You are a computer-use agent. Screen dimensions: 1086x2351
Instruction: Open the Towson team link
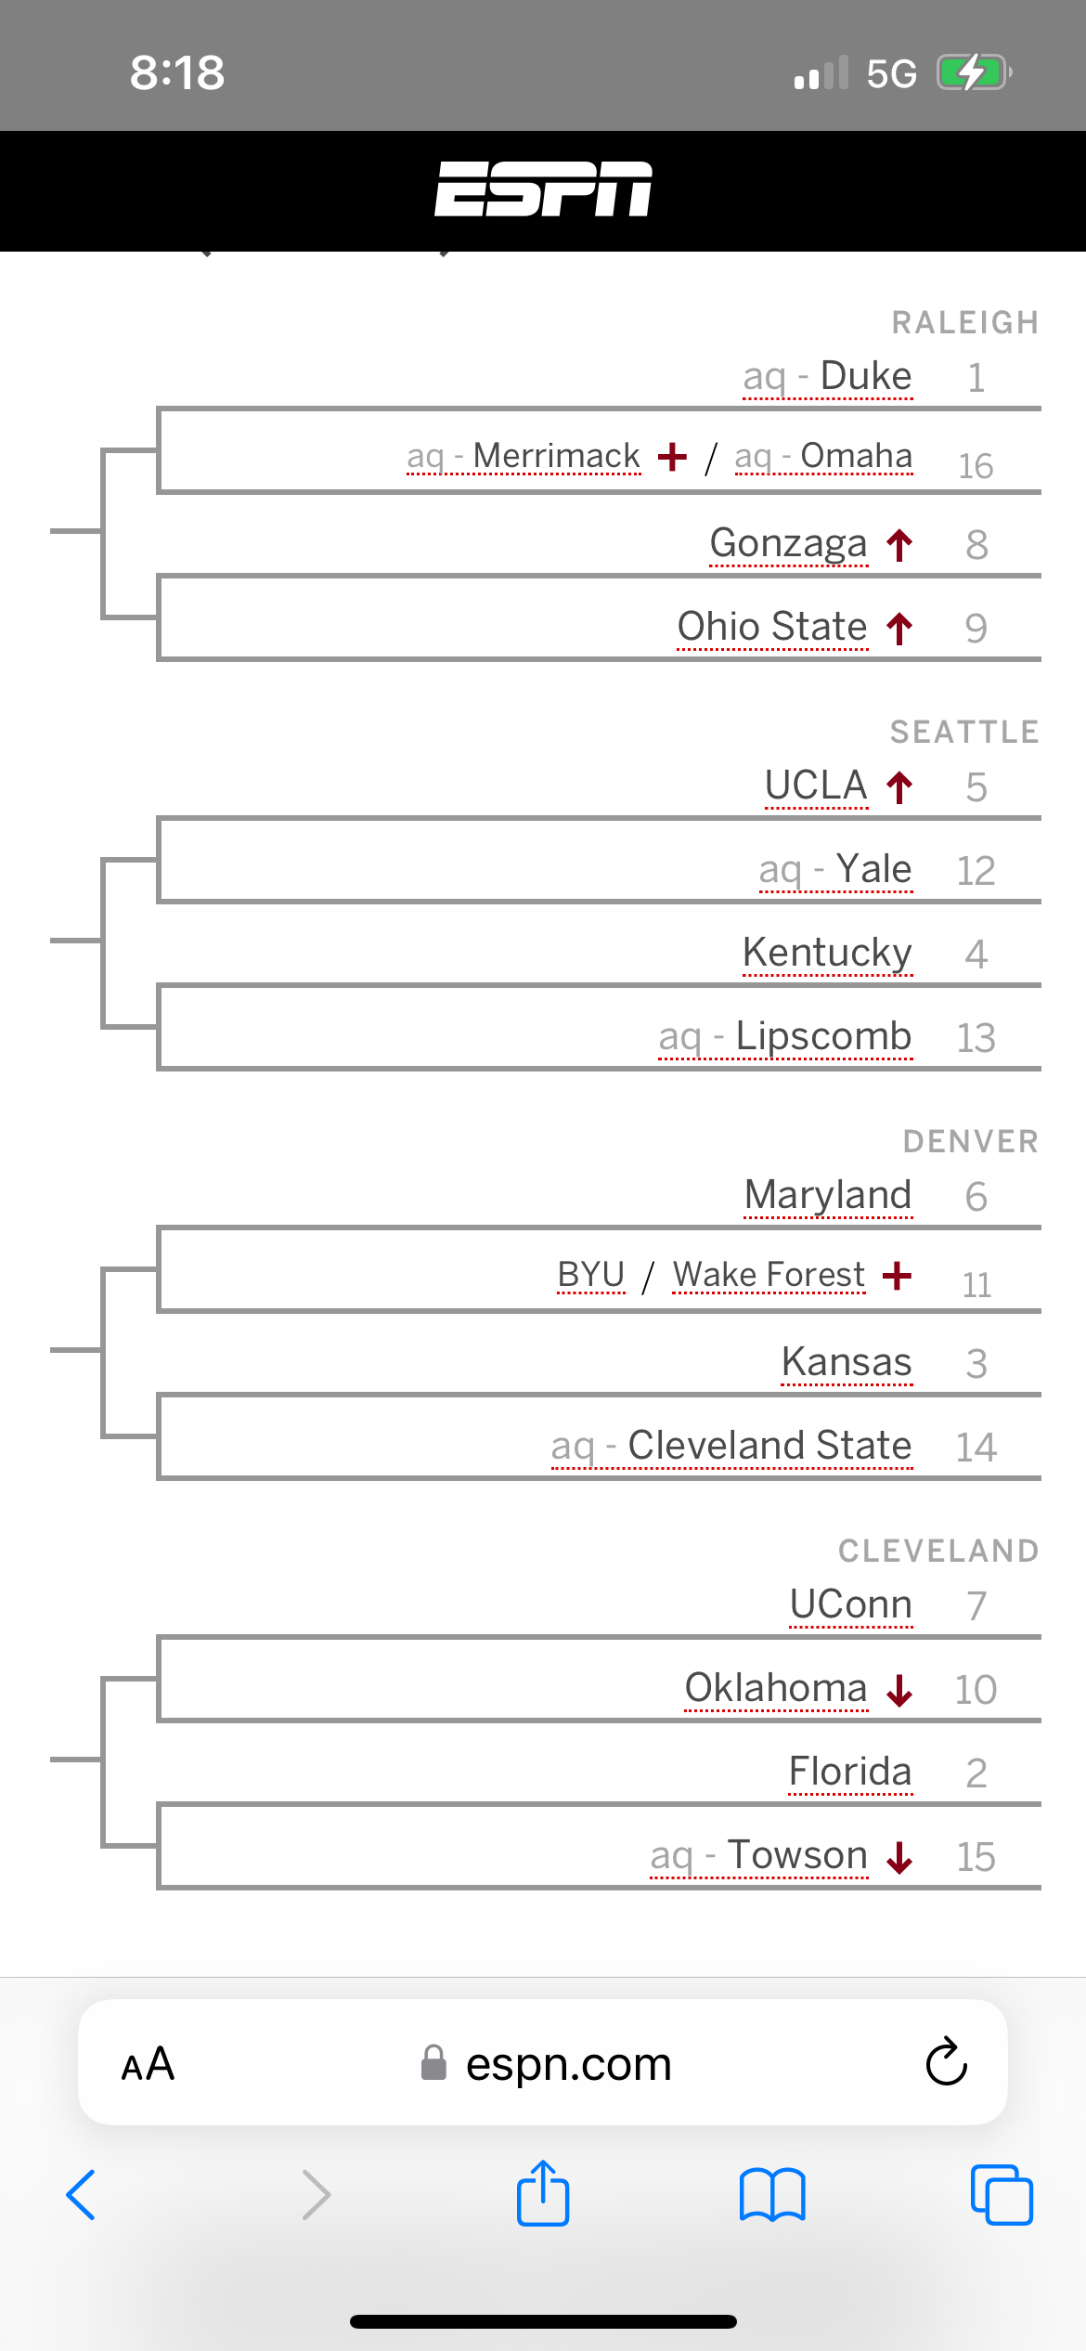coord(797,1855)
